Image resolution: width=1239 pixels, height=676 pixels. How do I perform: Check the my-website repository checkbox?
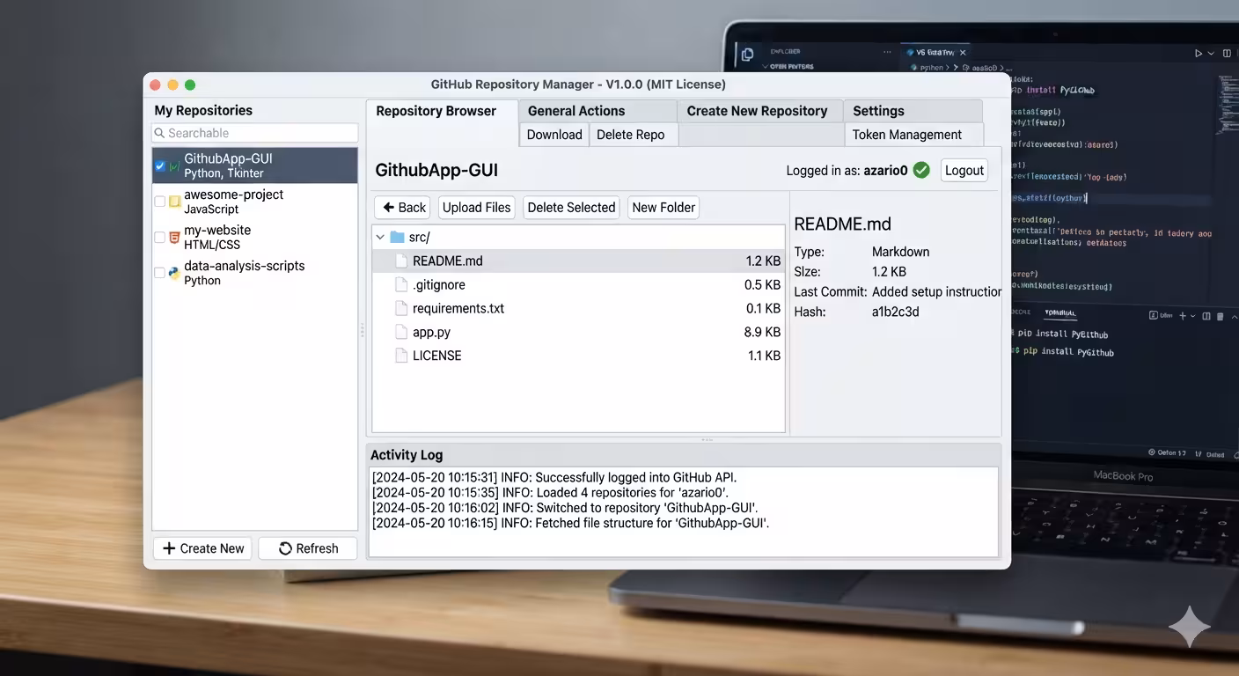[x=159, y=237]
